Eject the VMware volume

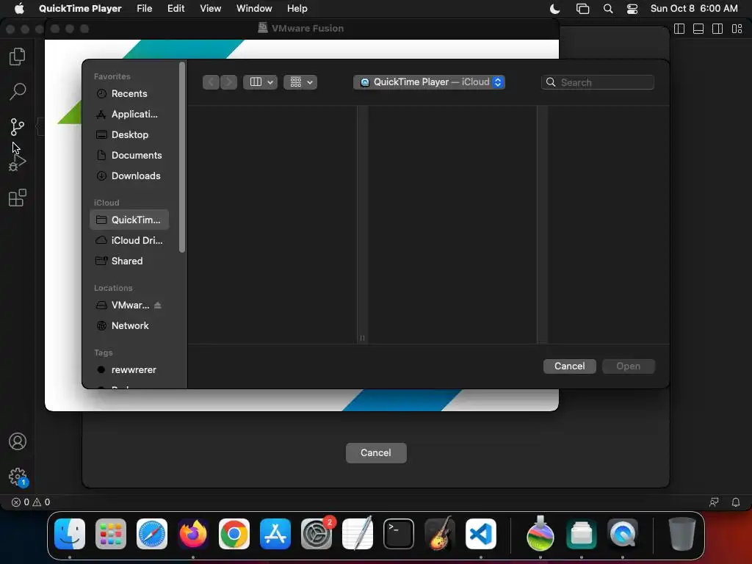[x=158, y=305]
